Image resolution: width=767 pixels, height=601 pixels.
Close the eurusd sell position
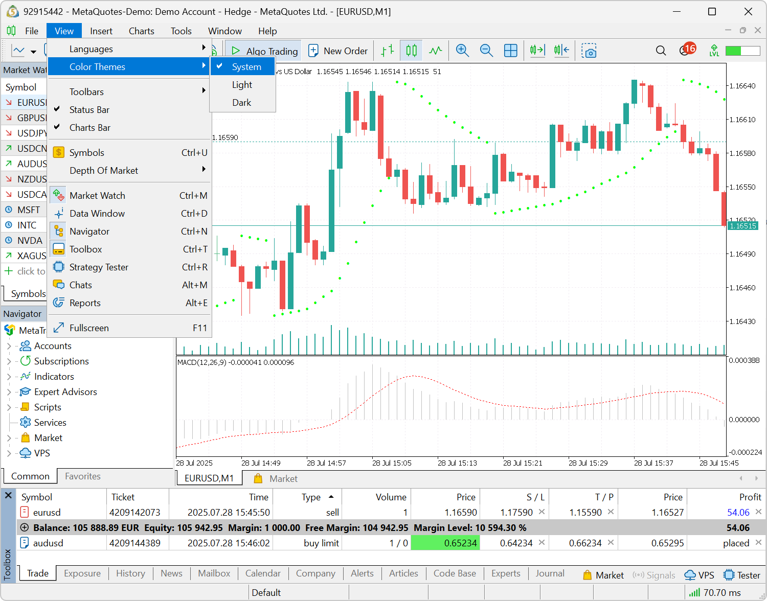click(x=758, y=512)
